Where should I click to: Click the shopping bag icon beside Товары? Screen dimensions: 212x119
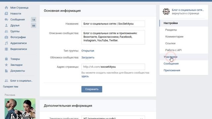point(6,59)
